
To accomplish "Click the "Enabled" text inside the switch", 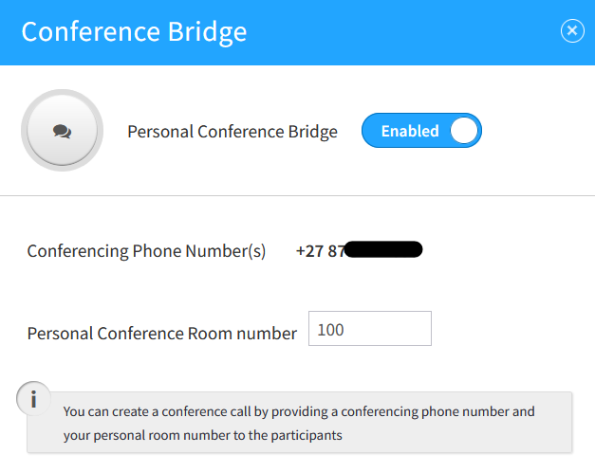I will (x=409, y=131).
